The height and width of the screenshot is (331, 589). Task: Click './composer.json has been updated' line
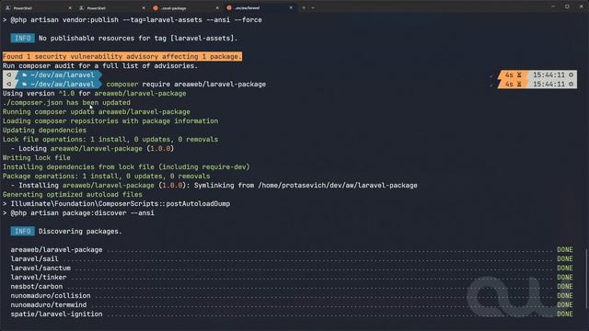click(x=66, y=102)
